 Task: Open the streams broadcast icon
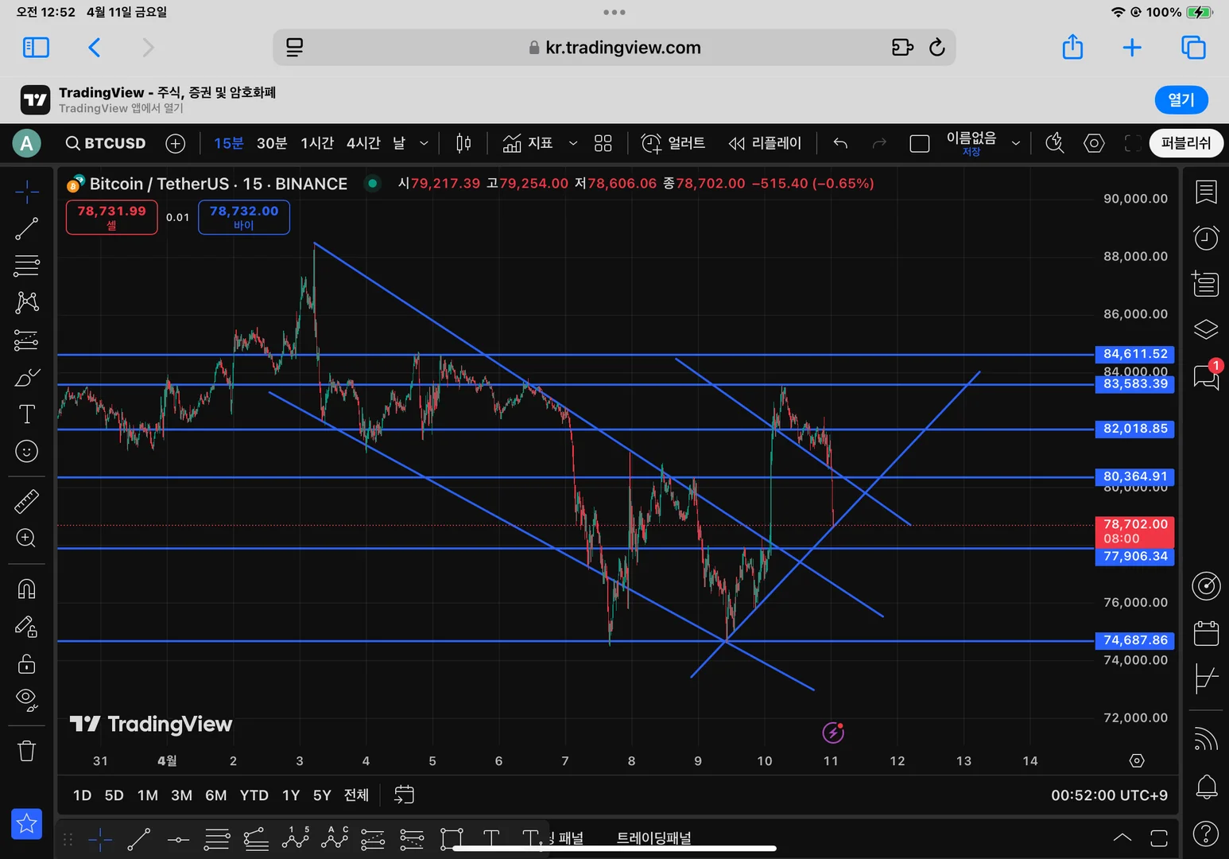(x=1206, y=740)
